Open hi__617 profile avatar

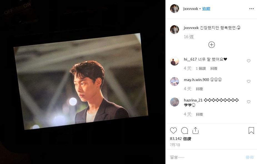coord(174,61)
